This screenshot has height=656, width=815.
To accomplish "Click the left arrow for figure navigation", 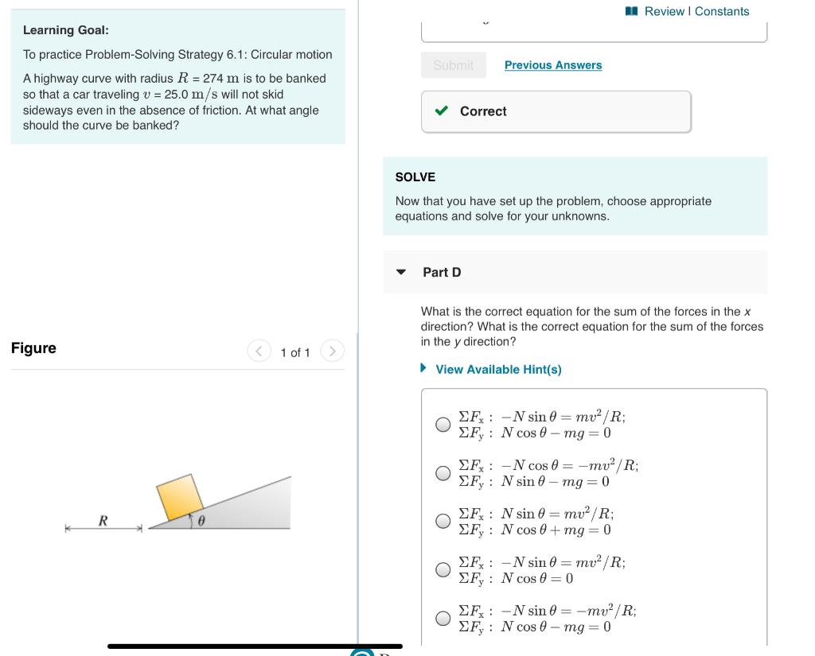I will point(259,351).
